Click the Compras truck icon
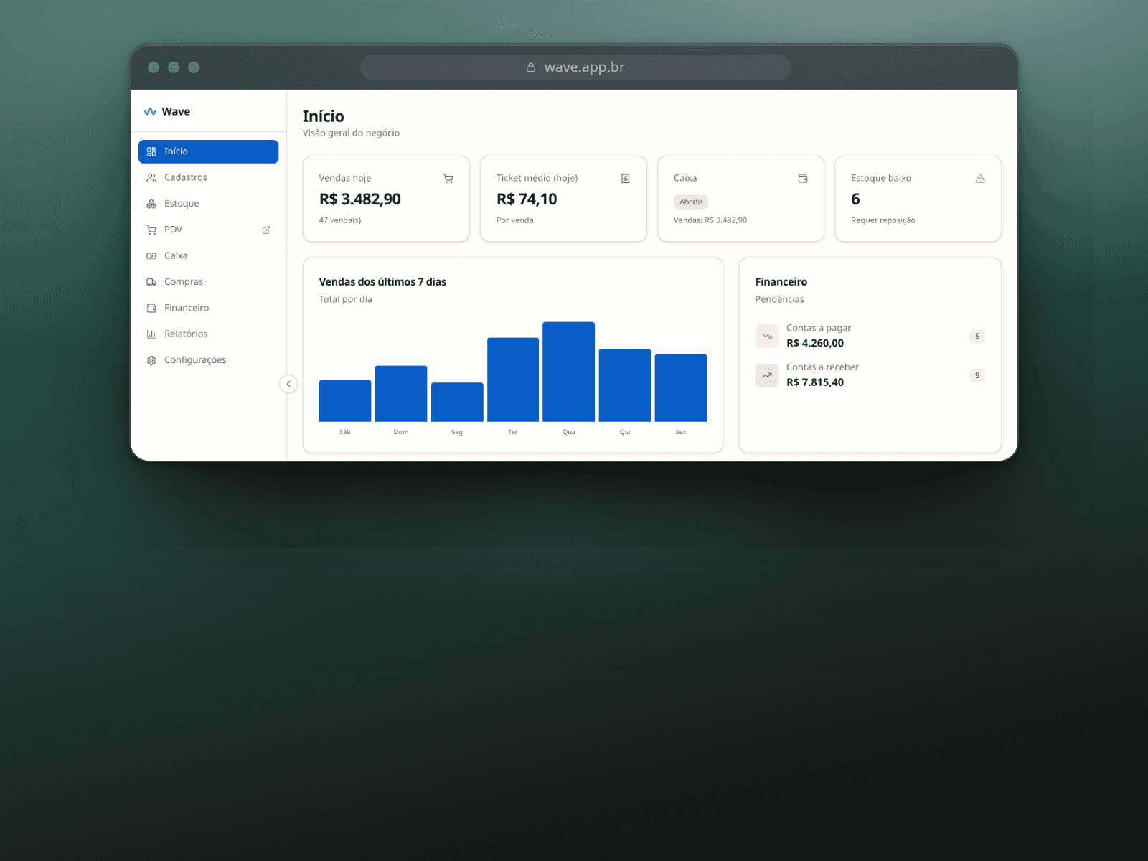Image resolution: width=1148 pixels, height=861 pixels. 151,282
